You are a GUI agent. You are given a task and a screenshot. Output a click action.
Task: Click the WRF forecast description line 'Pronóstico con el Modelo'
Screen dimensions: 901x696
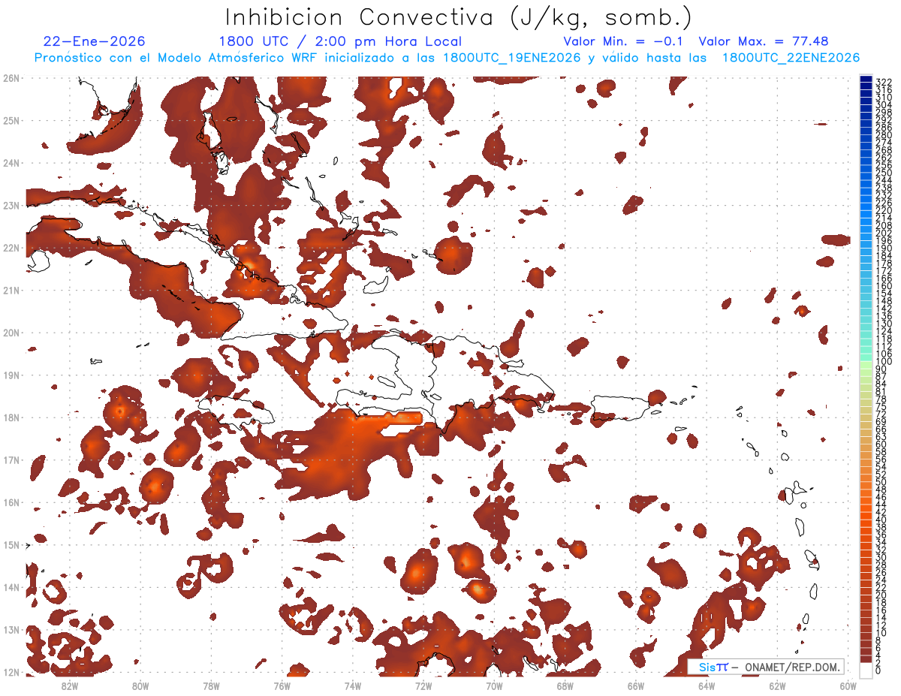(x=447, y=58)
